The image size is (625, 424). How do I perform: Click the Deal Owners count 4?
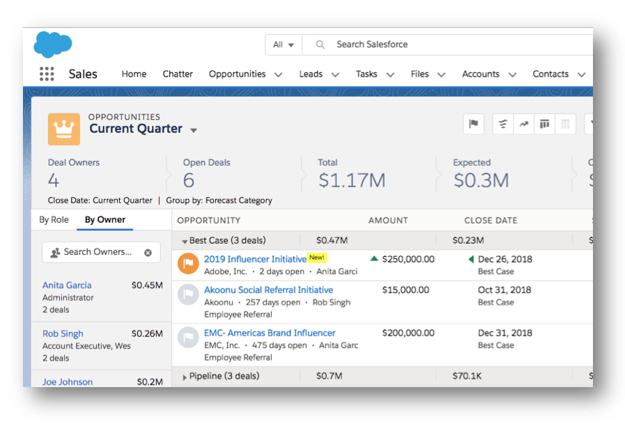click(54, 181)
